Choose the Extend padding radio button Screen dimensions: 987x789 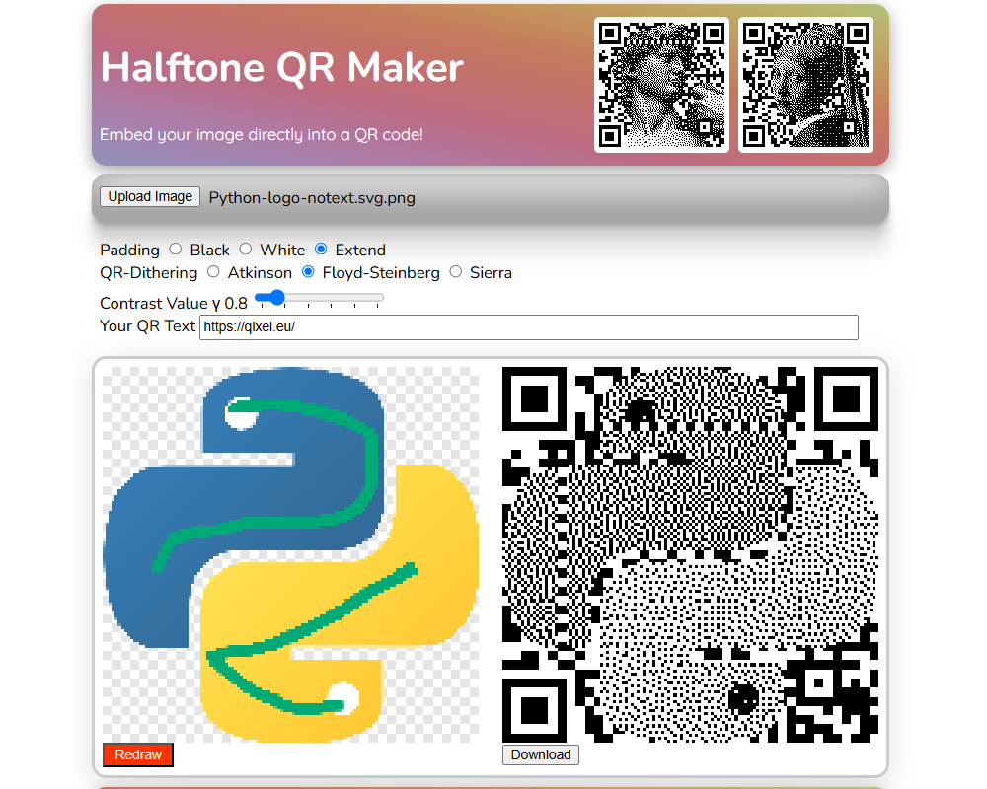pyautogui.click(x=321, y=250)
